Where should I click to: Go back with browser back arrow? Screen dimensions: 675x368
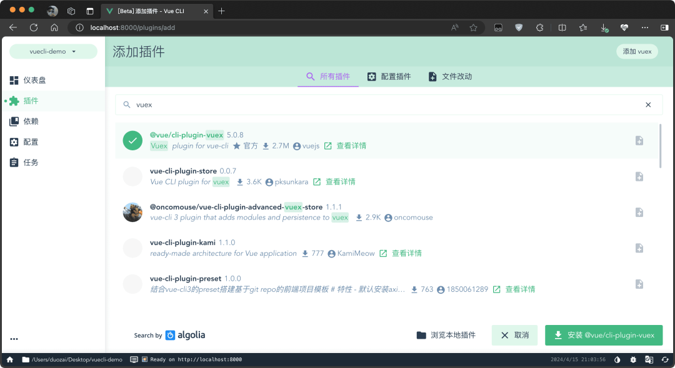[13, 27]
